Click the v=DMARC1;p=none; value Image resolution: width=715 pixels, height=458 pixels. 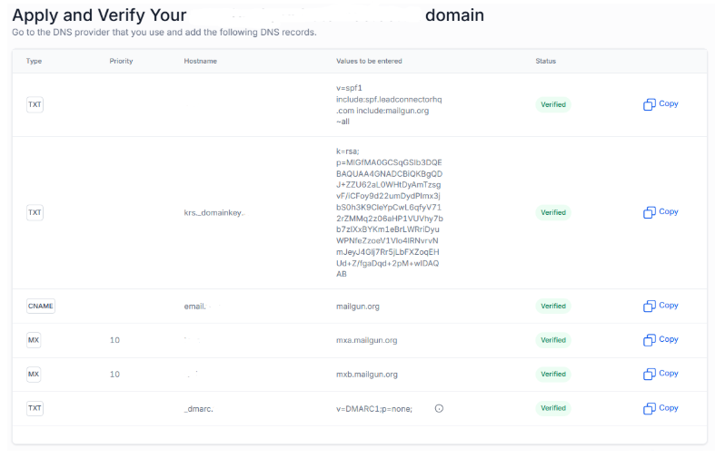tap(374, 409)
